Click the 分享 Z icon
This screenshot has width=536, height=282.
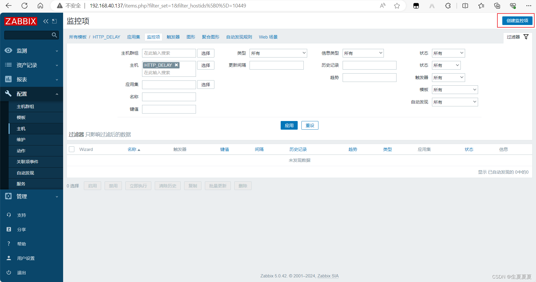click(x=9, y=229)
